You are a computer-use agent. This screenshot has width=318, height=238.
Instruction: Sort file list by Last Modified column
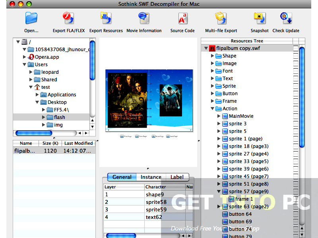[78, 143]
